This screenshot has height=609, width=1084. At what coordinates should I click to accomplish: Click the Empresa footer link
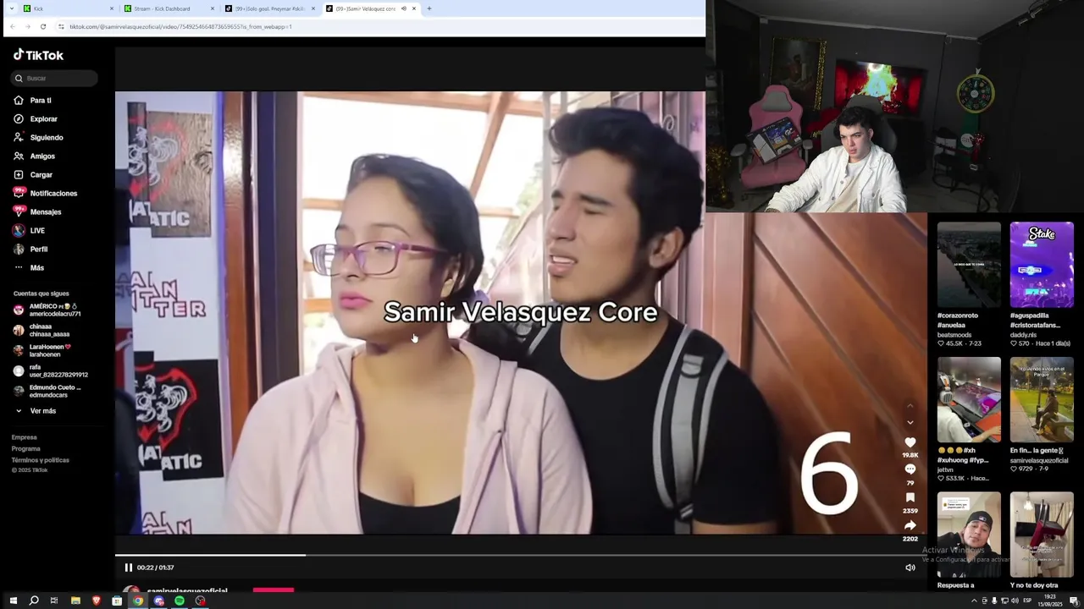[24, 437]
